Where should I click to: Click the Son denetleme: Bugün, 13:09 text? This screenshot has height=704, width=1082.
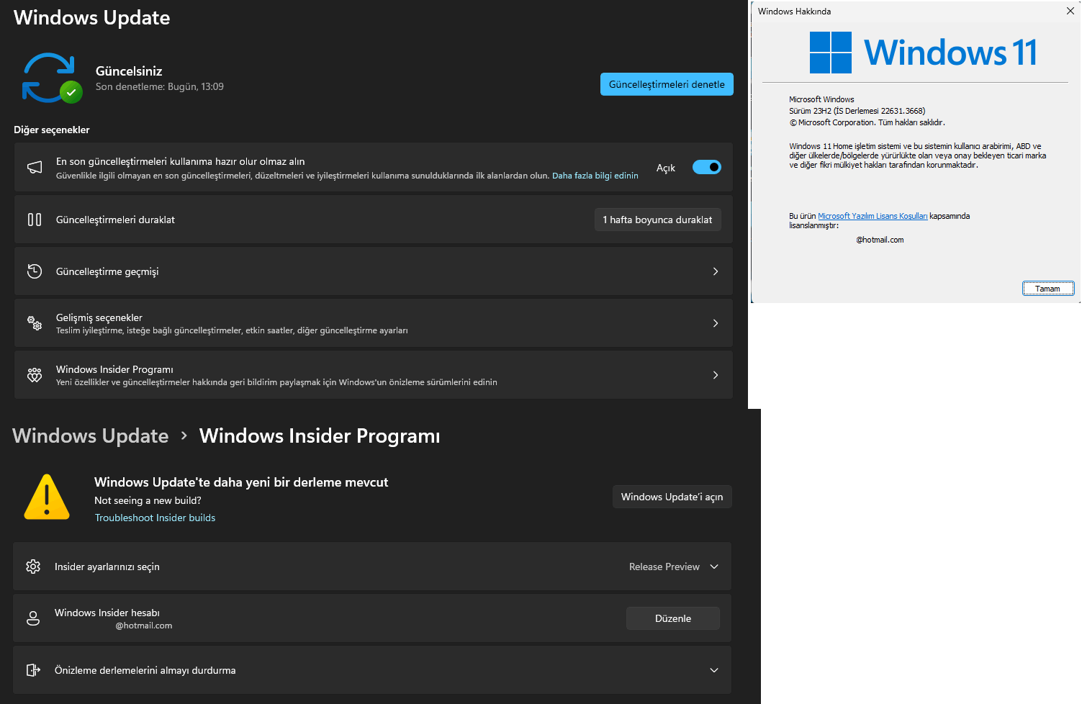pos(160,86)
